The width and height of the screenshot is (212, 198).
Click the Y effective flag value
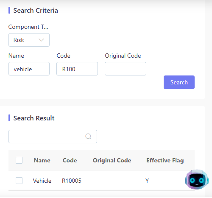point(147,181)
